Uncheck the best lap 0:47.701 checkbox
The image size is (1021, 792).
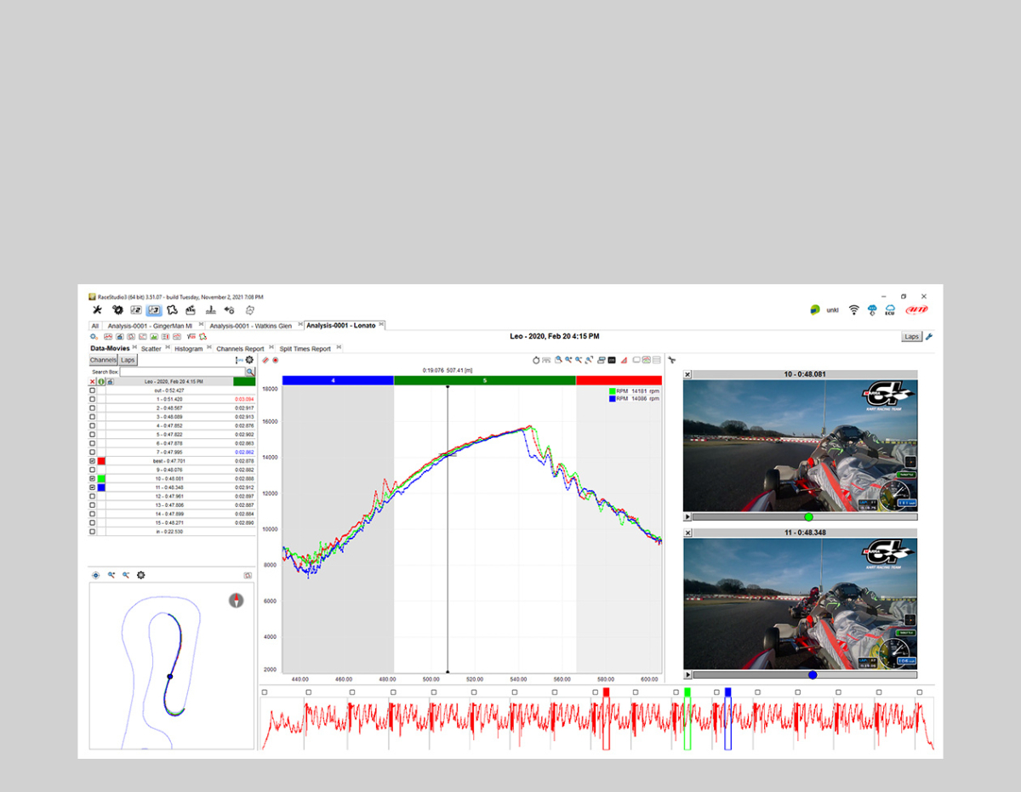click(x=93, y=461)
